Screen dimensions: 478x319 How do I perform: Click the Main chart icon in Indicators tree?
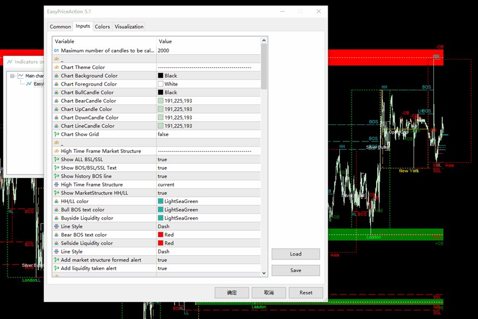(x=21, y=75)
